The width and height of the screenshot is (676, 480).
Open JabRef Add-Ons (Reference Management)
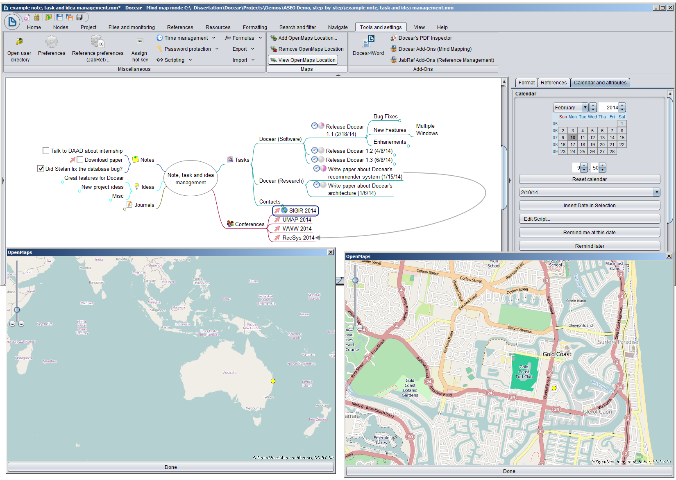[442, 60]
